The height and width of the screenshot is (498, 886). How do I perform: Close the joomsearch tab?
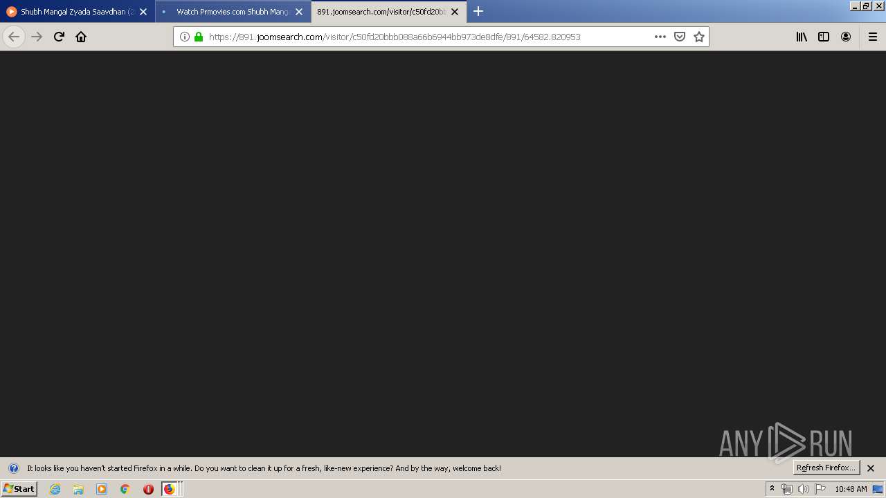click(x=455, y=12)
